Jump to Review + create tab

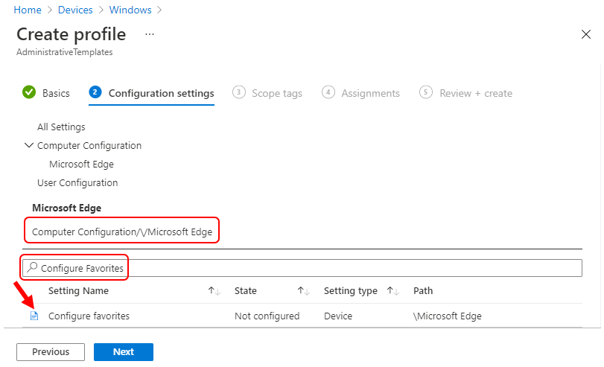point(476,94)
